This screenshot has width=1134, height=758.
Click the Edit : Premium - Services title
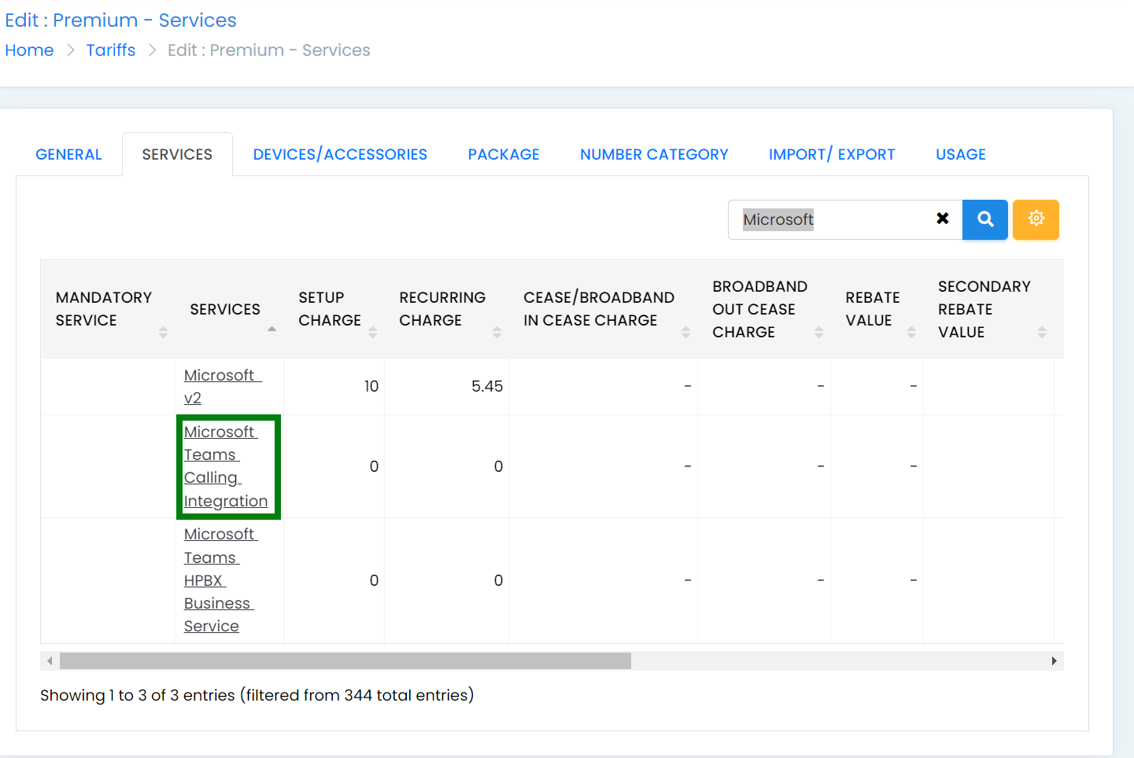pos(120,20)
